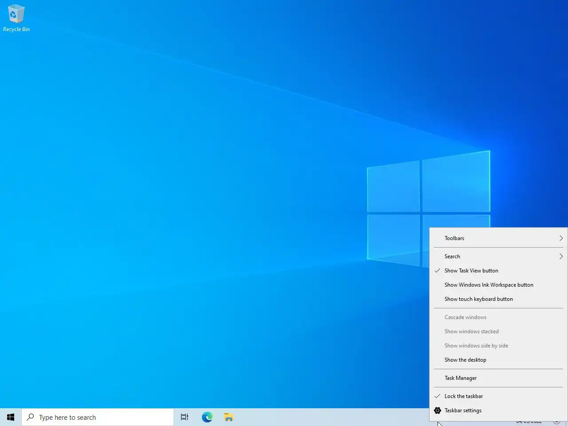Click the greyed 'Cascade windows' entry

498,317
